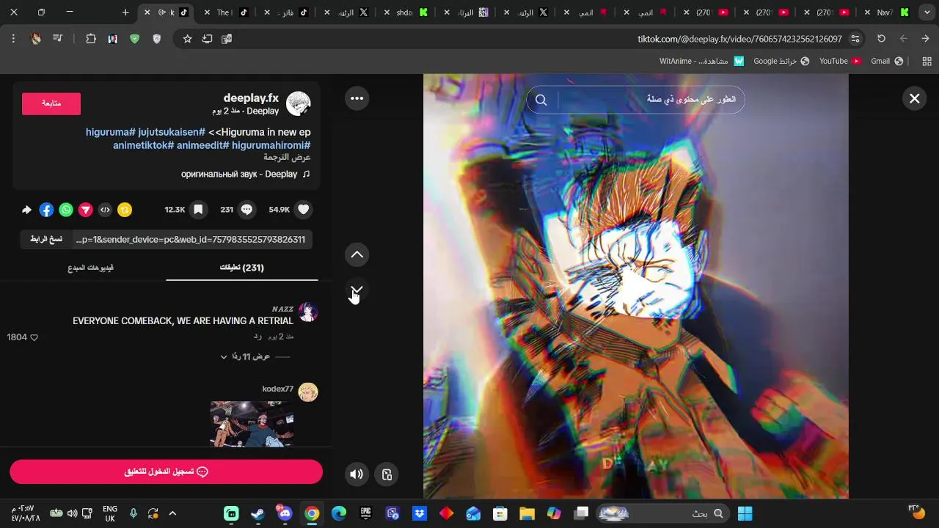The image size is (939, 528).
Task: Reload the page
Action: 881,39
